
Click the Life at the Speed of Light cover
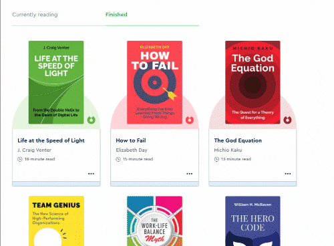point(56,82)
